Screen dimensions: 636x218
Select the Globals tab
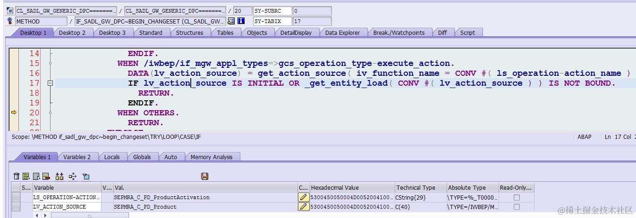click(x=142, y=157)
